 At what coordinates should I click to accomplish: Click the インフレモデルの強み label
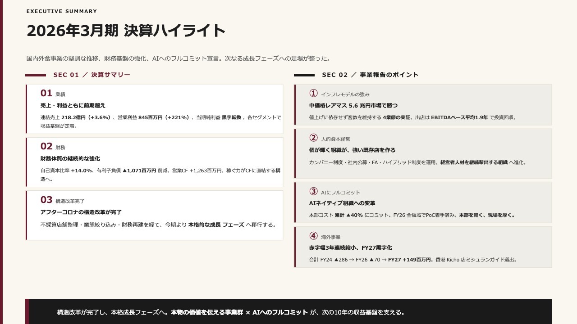(x=345, y=94)
